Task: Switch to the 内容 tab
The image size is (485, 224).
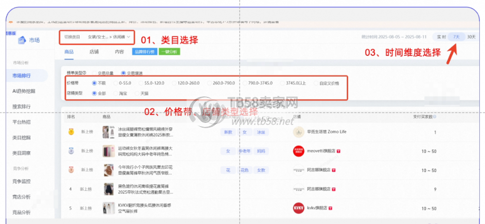Action: (x=119, y=52)
